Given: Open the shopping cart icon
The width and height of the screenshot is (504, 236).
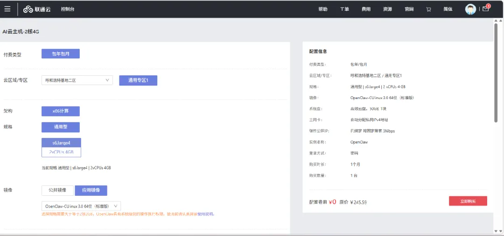Looking at the screenshot, I should tap(428, 9).
